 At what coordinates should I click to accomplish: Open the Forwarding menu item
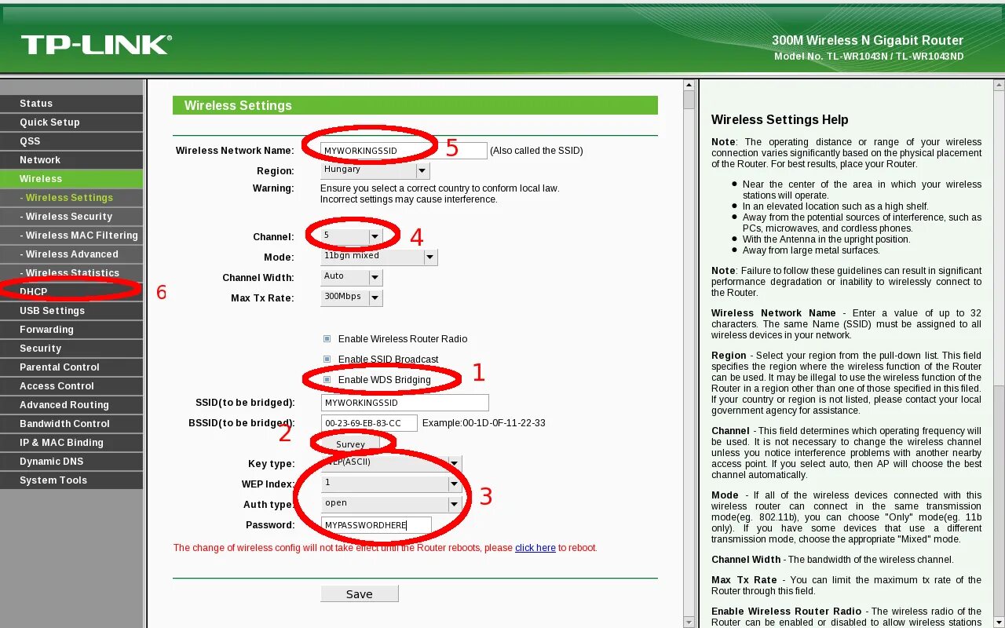pyautogui.click(x=71, y=330)
